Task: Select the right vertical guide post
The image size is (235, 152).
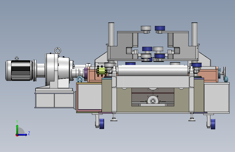Action: [x=194, y=34]
